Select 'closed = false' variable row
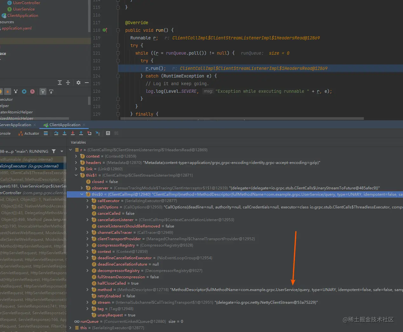403x332 pixels. 235,182
